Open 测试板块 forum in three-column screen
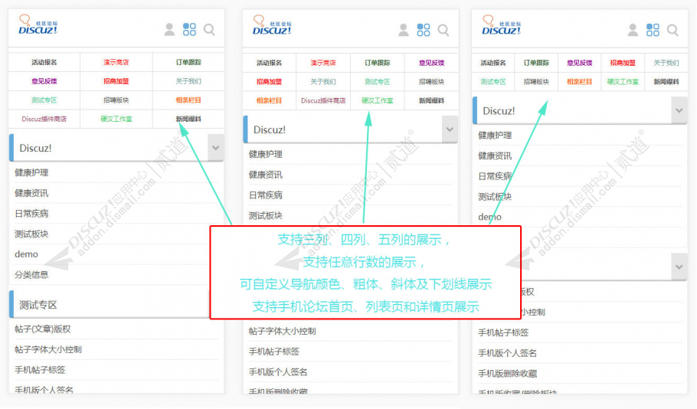The height and width of the screenshot is (409, 697). (31, 234)
